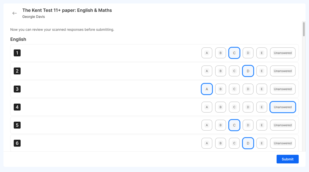Viewport: 309px width, 172px height.
Task: Choose option E for question 6
Action: coord(261,143)
